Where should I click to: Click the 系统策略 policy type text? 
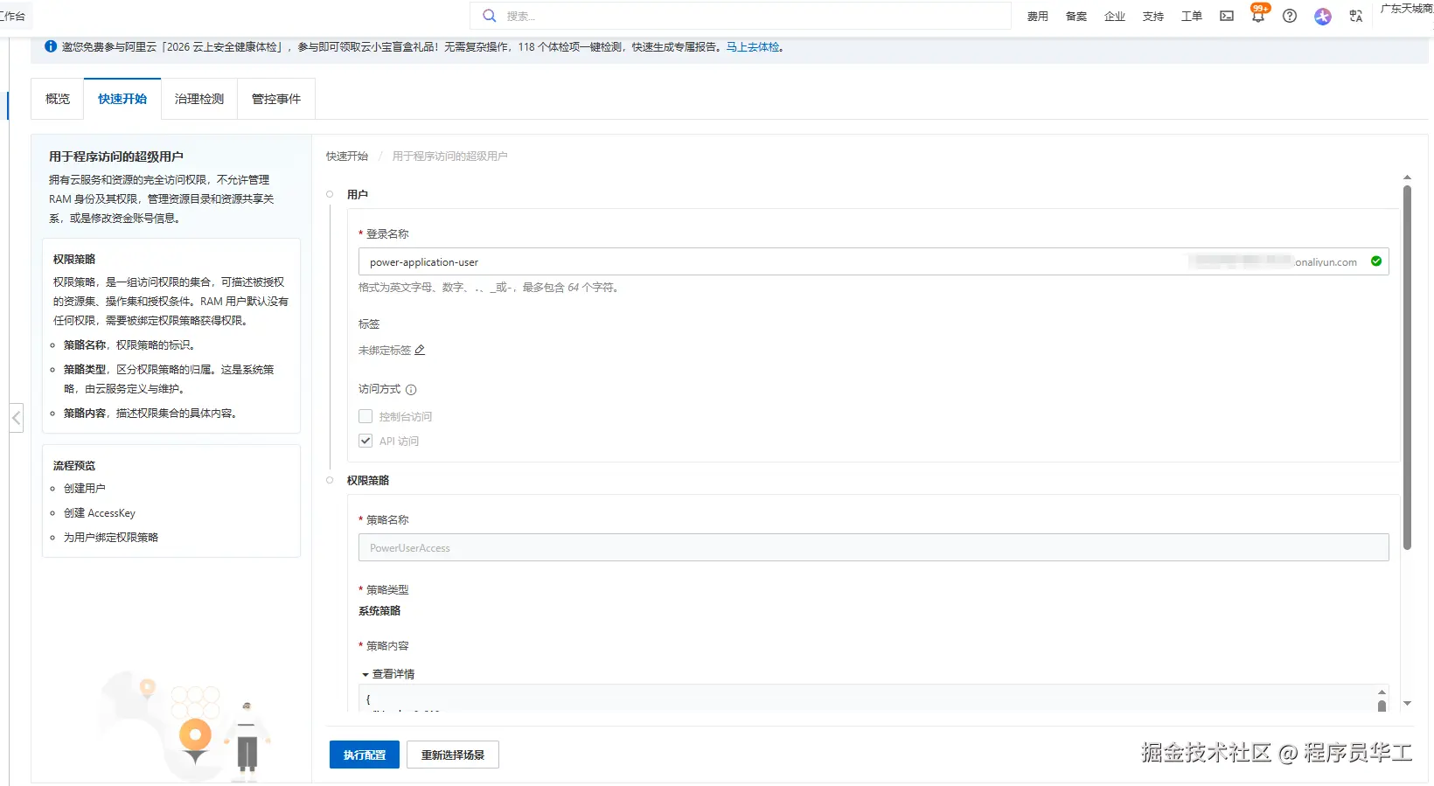click(379, 611)
